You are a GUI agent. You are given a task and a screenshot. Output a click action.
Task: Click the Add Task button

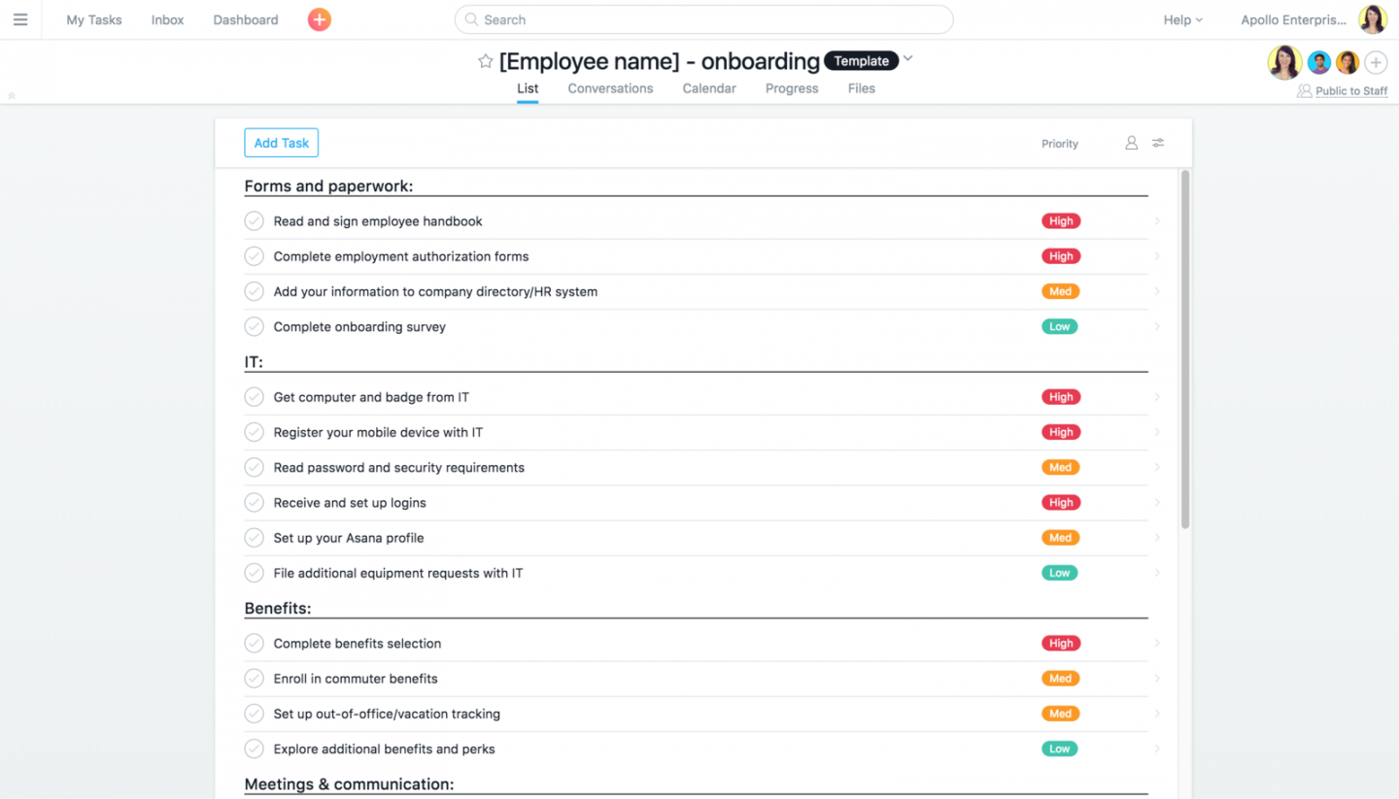coord(281,143)
